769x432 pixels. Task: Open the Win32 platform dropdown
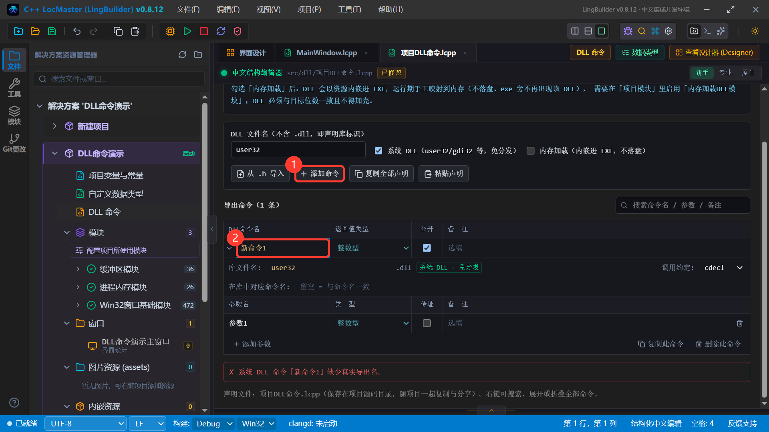[x=257, y=424]
